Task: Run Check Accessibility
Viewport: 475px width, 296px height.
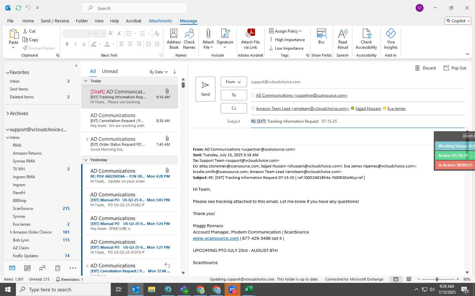Action: click(x=366, y=39)
